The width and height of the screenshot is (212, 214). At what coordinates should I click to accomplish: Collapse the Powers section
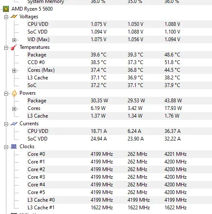pyautogui.click(x=6, y=93)
